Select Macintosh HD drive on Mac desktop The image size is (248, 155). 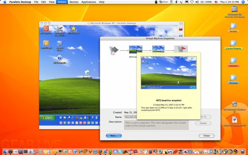click(235, 11)
